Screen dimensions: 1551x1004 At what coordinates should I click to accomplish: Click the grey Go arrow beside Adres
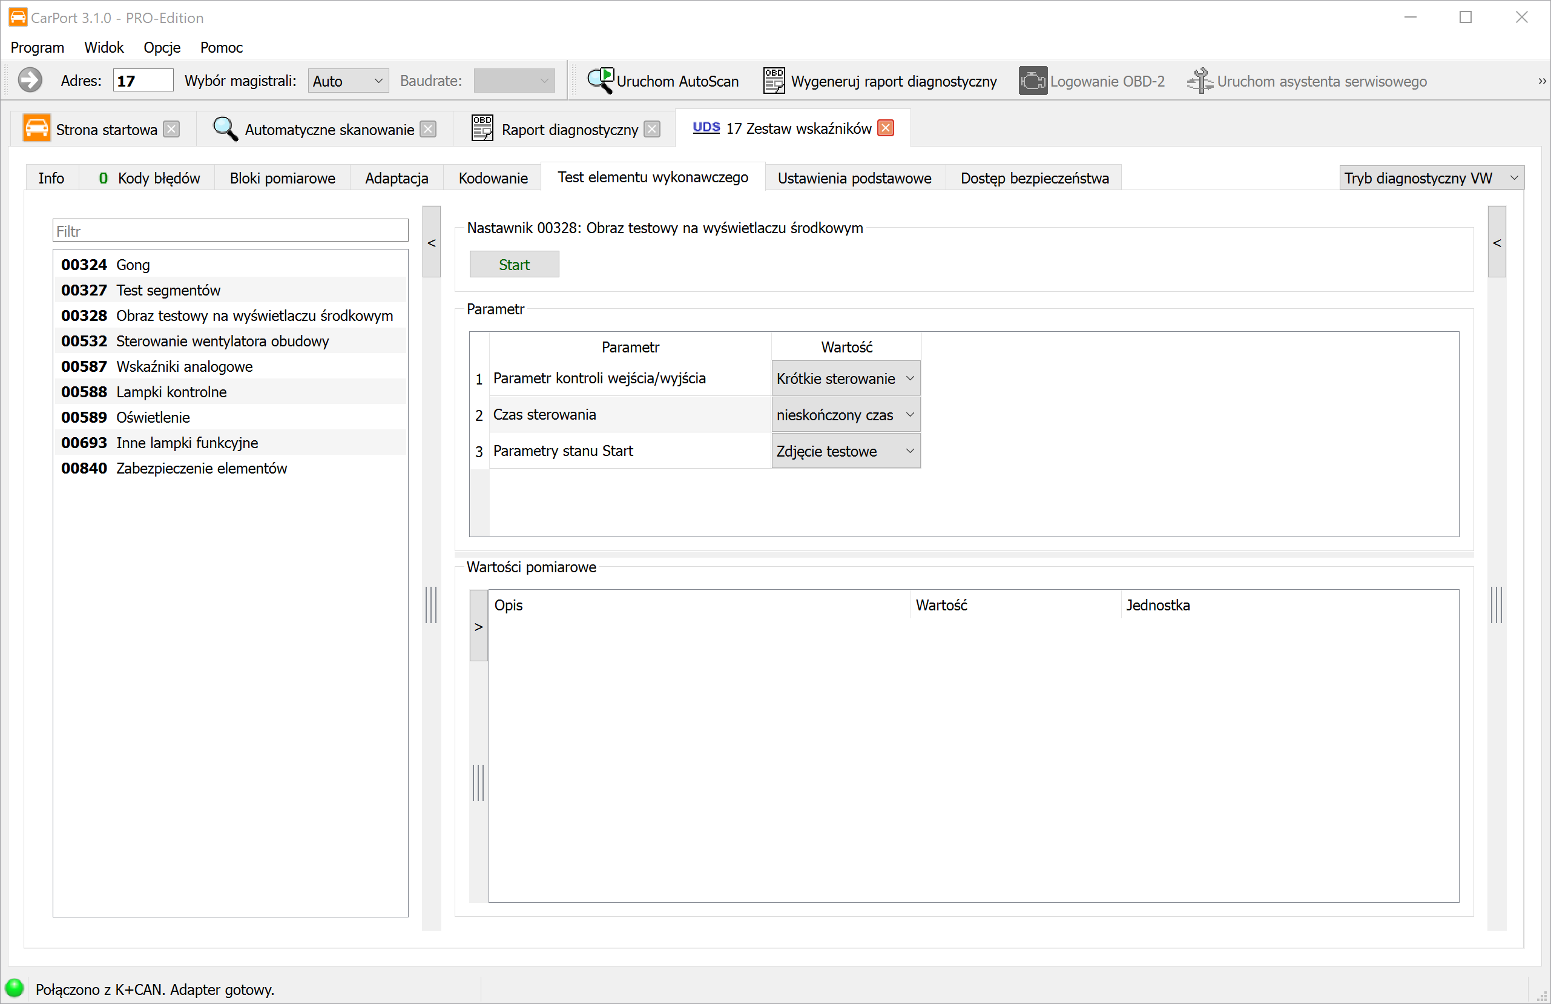[x=30, y=81]
